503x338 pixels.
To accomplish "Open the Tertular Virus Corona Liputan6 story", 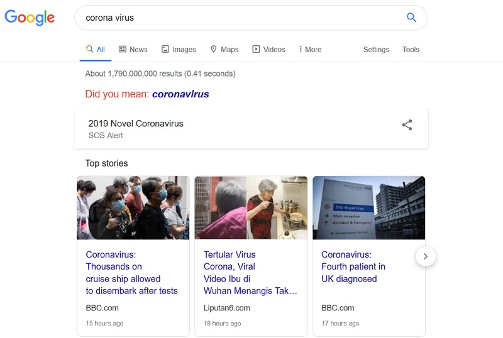I will click(250, 273).
